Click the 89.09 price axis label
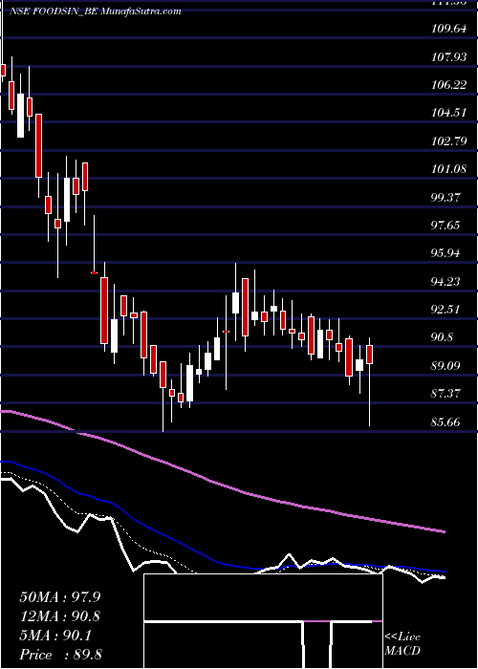478x669 pixels. coord(446,366)
